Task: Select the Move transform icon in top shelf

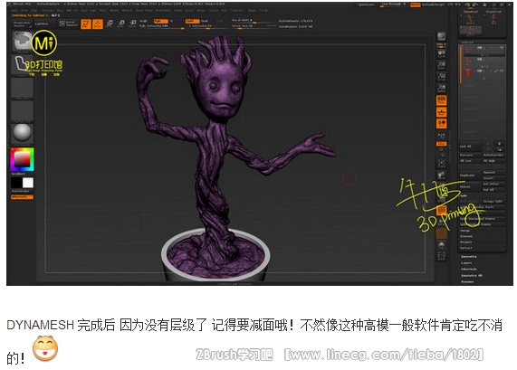Action: tap(110, 24)
